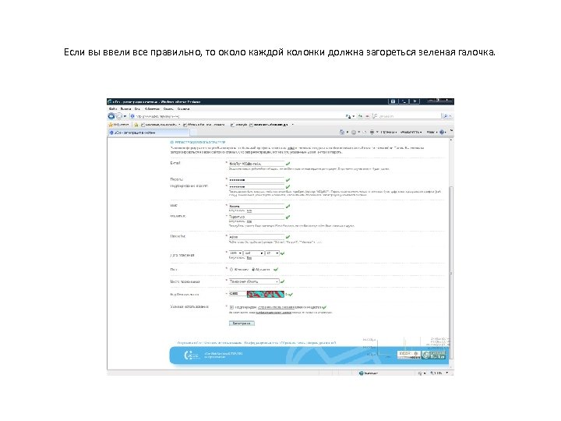Click the captcha image
The width and height of the screenshot is (561, 421).
click(266, 294)
